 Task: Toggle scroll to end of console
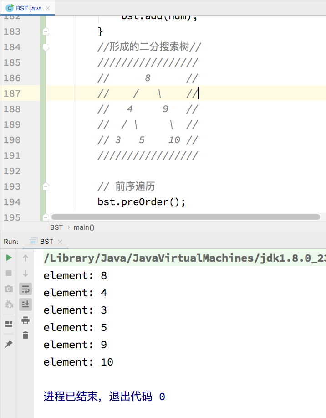[25, 304]
